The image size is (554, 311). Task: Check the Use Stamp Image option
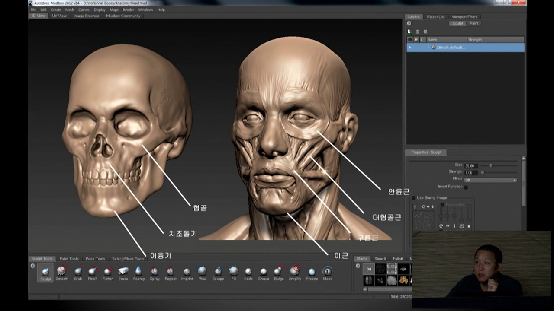413,198
